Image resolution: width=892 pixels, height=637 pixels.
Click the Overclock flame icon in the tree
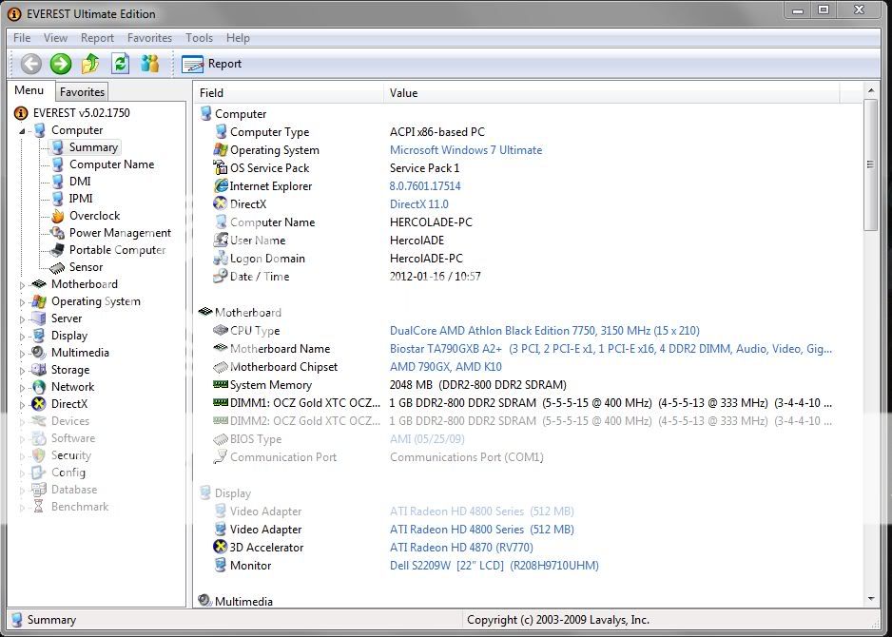click(57, 216)
